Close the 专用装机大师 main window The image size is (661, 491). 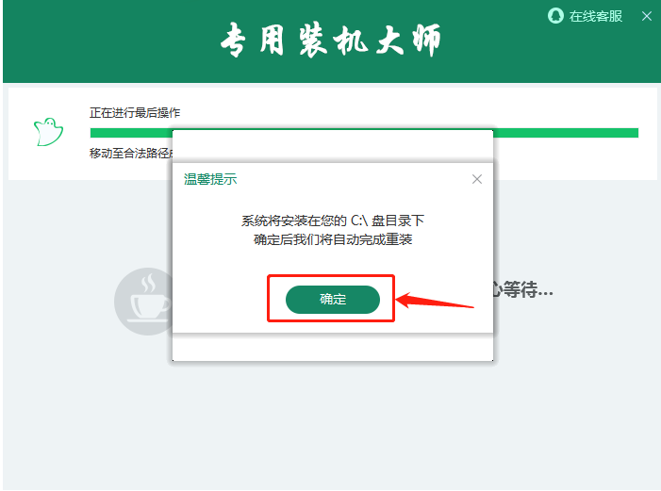pyautogui.click(x=646, y=16)
